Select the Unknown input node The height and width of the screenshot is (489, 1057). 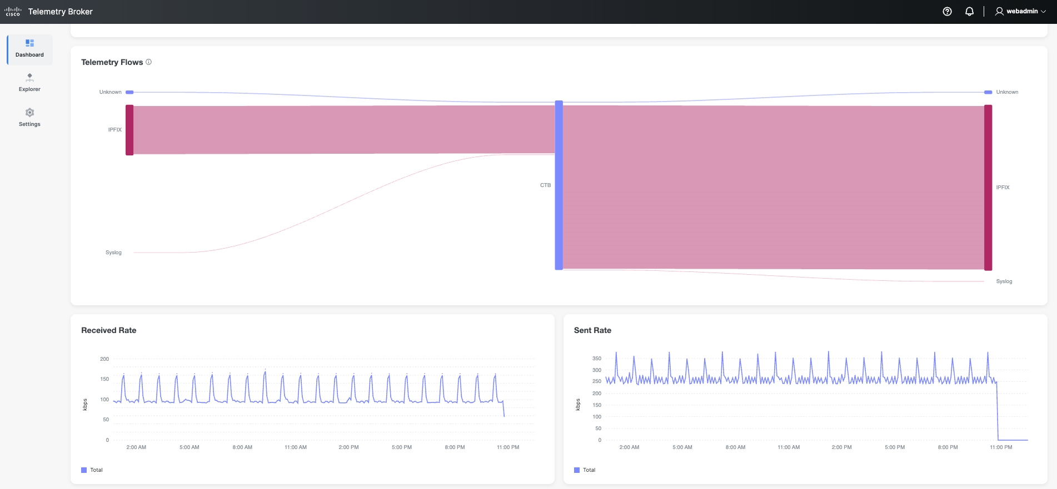click(129, 92)
